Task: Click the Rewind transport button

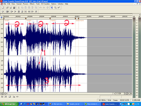Action: tap(29, 11)
